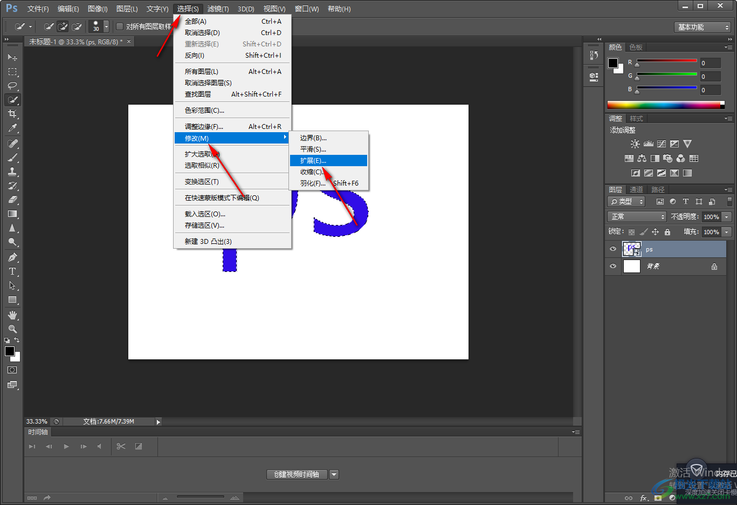Screen dimensions: 737x505
Task: Click the foreground color swatch in toolbox
Action: [10, 351]
